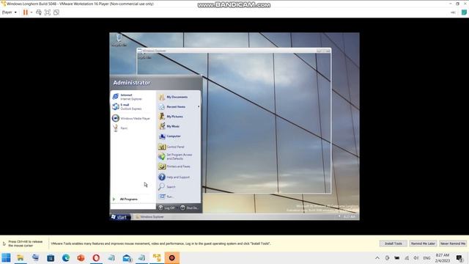Open Mail app on host taskbar
The height and width of the screenshot is (264, 469).
coord(127,257)
